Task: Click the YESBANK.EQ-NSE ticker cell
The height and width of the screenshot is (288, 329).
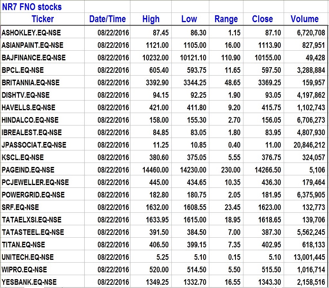Action: coord(29,282)
